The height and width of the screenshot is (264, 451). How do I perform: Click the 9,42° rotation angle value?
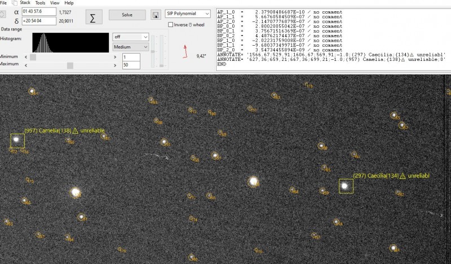tap(201, 56)
